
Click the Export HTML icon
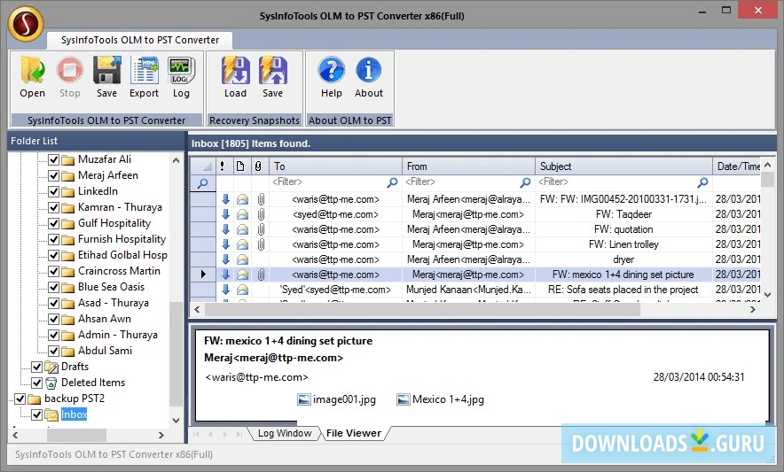(x=144, y=71)
